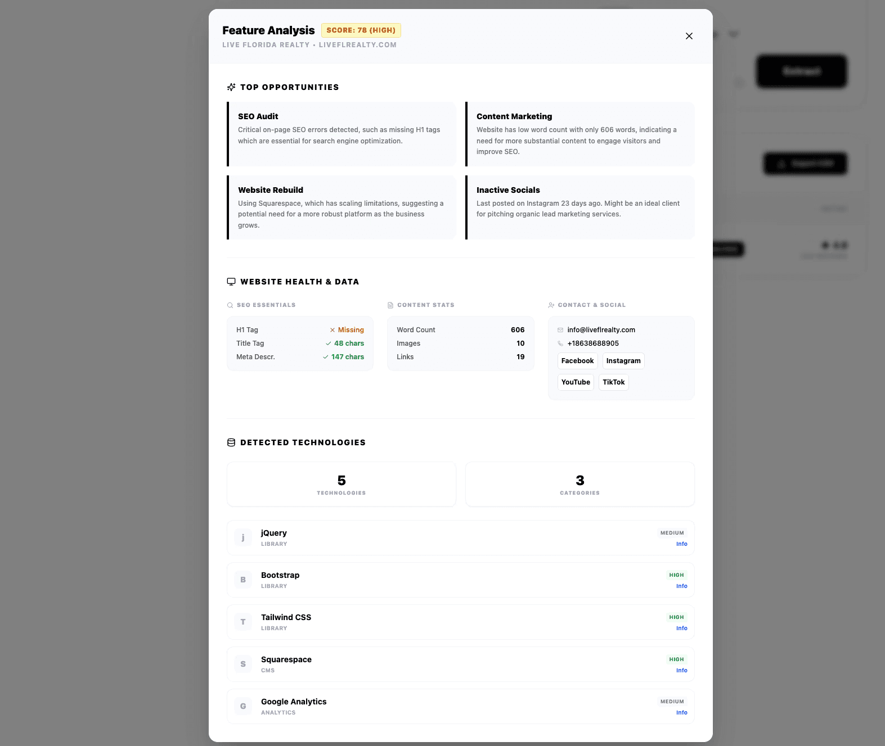
Task: Click the Content Stats document icon
Action: (x=390, y=305)
